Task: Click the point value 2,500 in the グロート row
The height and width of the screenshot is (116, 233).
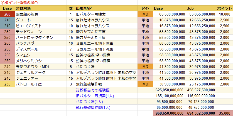Action: [x=225, y=20]
